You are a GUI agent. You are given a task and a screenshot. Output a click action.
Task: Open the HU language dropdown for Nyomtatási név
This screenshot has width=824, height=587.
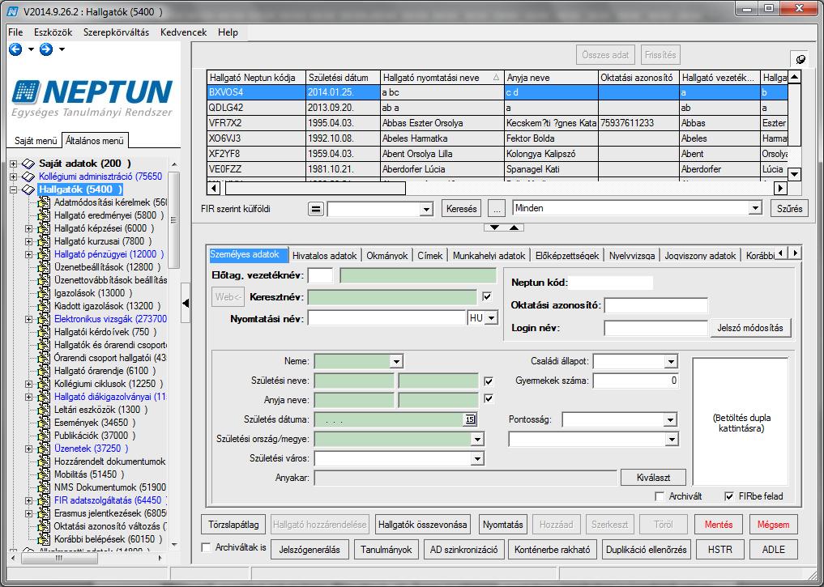tap(491, 318)
